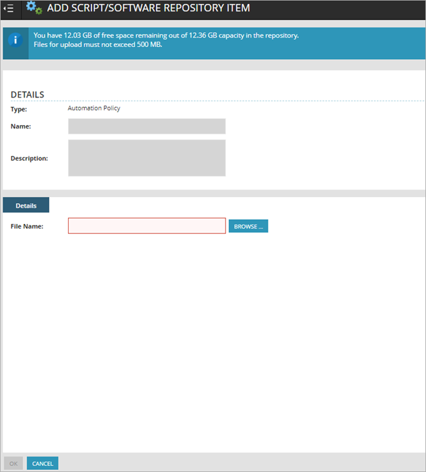Screen dimensions: 426x472
Task: Click the 'Name:' label
Action: 21,126
